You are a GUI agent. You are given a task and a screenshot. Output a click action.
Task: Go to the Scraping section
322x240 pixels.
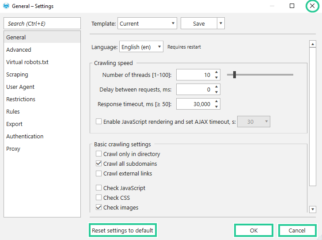tap(42, 74)
